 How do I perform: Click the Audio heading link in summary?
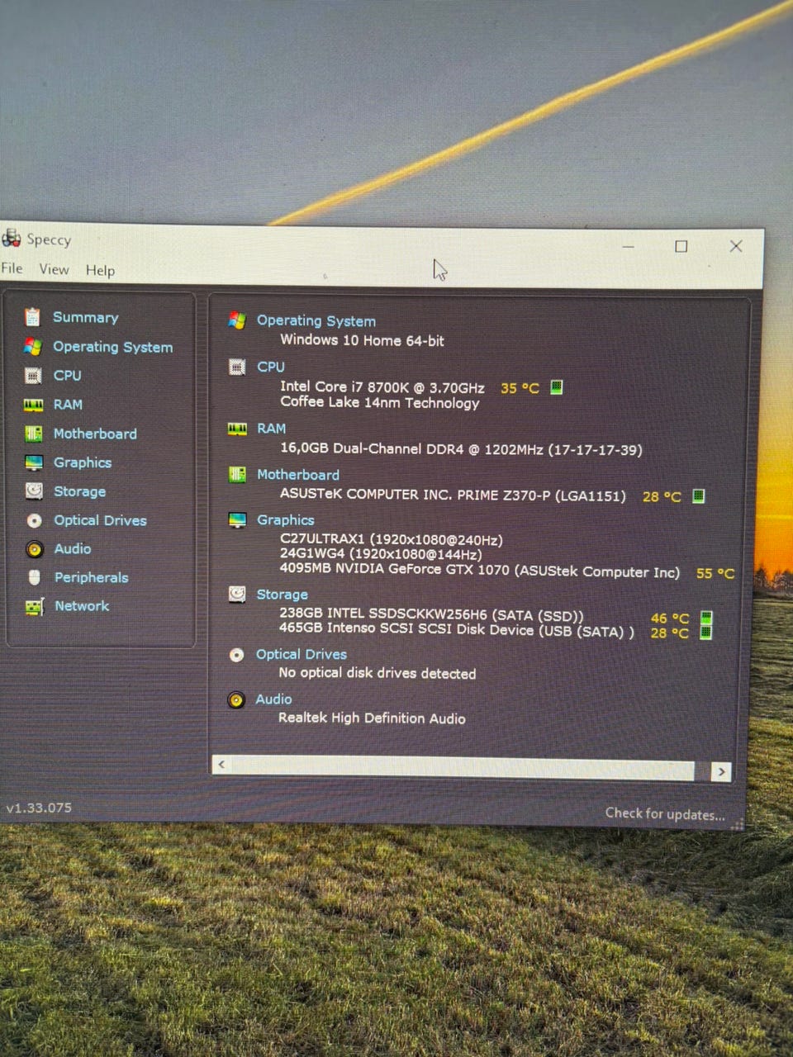pyautogui.click(x=273, y=699)
